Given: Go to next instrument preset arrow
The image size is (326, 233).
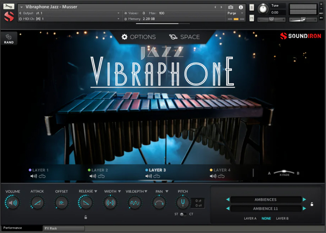Looking at the screenshot, I should tap(221, 7).
